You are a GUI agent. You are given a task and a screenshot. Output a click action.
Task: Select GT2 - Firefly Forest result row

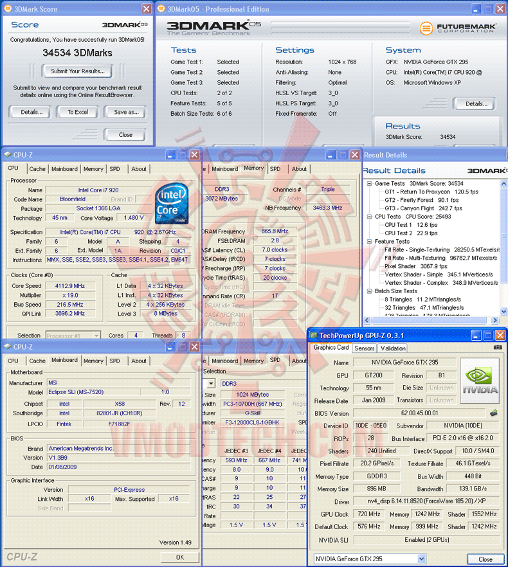(422, 201)
